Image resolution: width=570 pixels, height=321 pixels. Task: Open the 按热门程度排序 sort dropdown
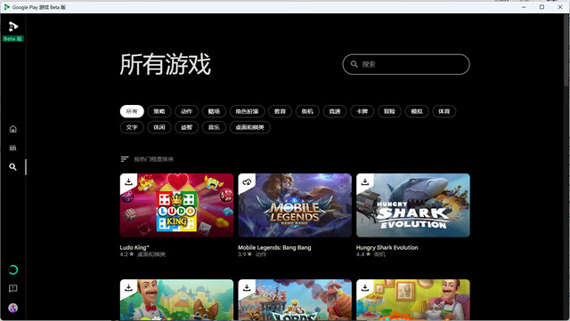point(147,159)
